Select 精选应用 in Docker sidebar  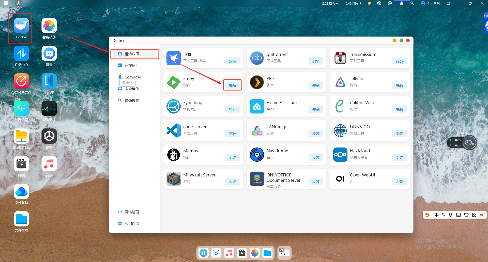pos(132,54)
